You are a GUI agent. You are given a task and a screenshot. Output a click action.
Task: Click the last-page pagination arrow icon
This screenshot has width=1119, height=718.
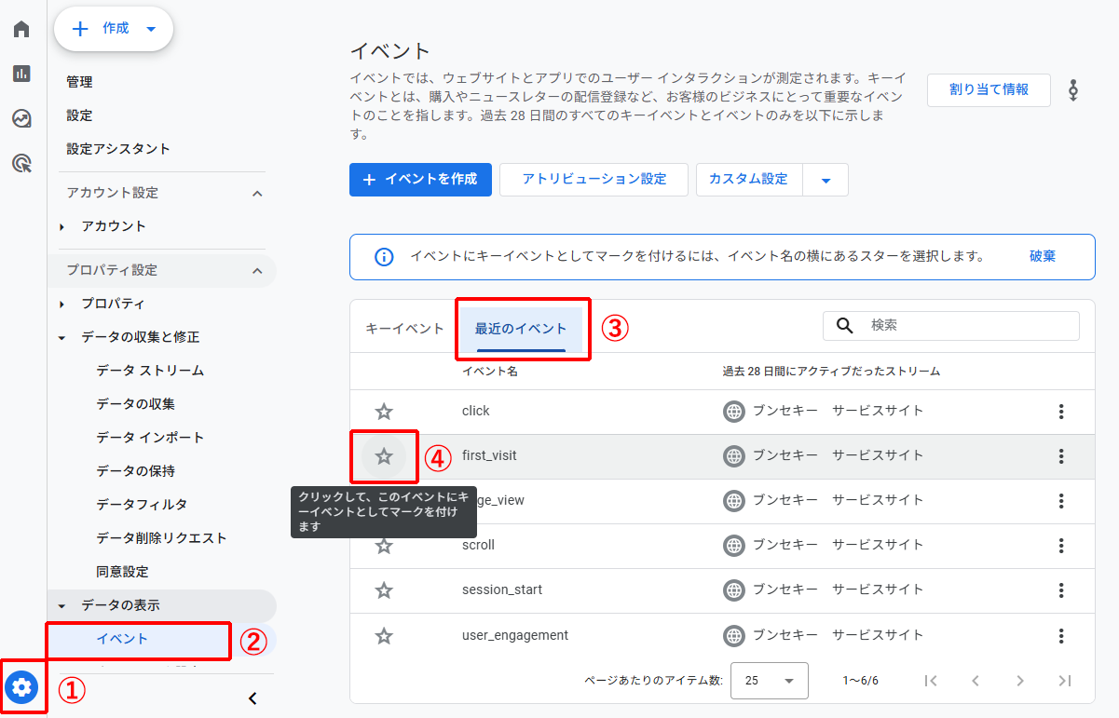point(1061,681)
